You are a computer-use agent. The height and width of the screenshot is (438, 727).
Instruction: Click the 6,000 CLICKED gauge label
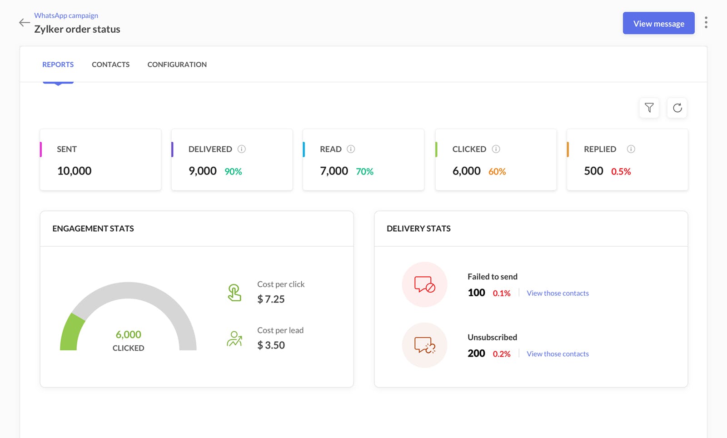coord(128,341)
